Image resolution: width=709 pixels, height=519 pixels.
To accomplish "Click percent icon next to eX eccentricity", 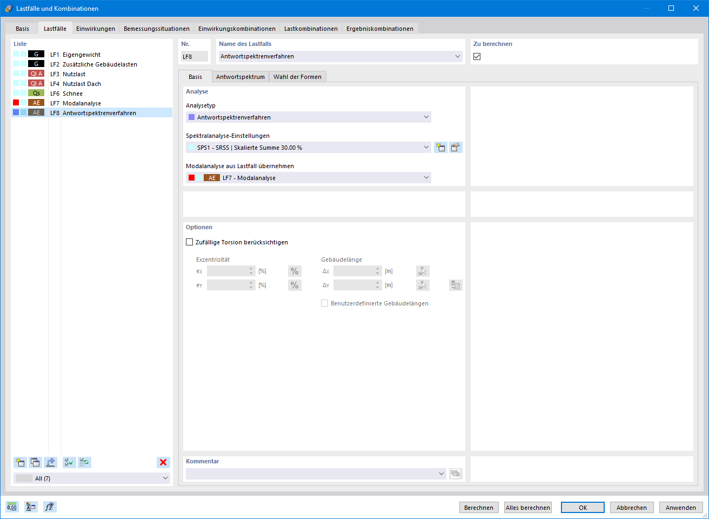I will [x=295, y=271].
